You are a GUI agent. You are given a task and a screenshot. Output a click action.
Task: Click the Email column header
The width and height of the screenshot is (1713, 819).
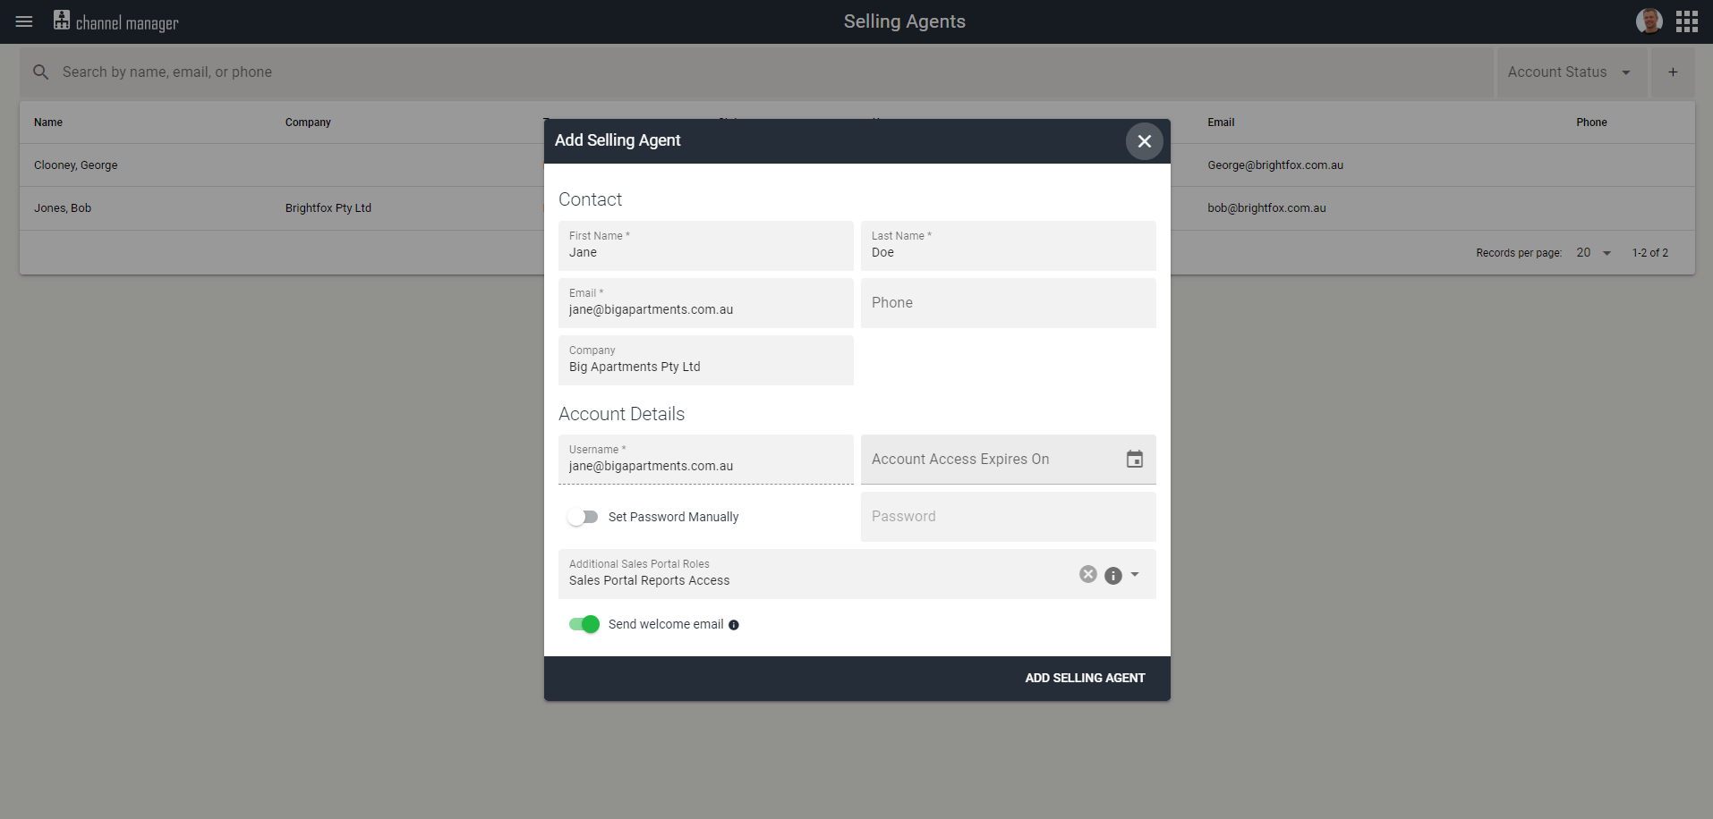(1220, 122)
